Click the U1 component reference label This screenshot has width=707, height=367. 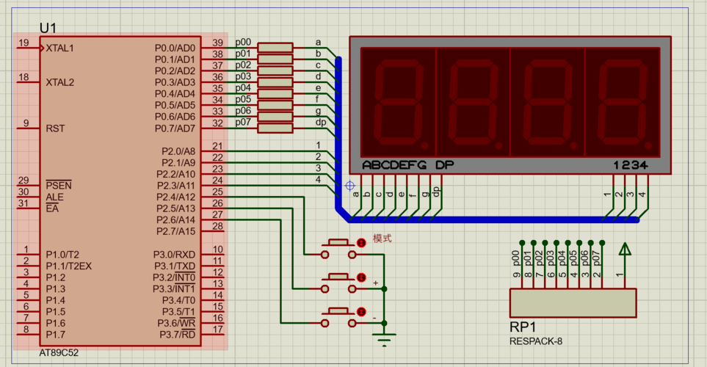48,28
